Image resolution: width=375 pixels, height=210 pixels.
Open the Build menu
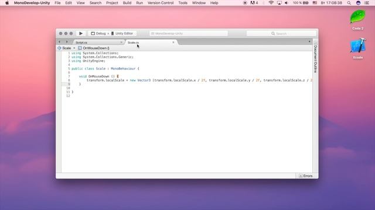click(127, 3)
